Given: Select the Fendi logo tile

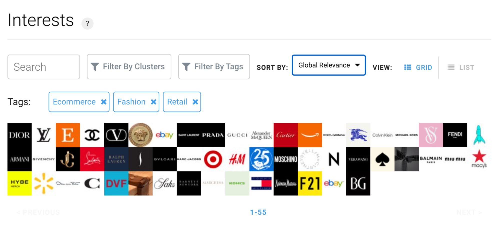Looking at the screenshot, I should [x=455, y=135].
